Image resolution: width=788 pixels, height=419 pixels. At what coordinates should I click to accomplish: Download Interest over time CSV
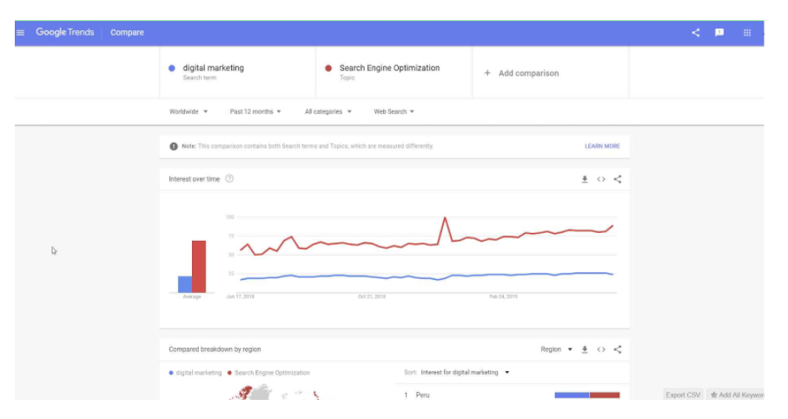click(x=585, y=179)
